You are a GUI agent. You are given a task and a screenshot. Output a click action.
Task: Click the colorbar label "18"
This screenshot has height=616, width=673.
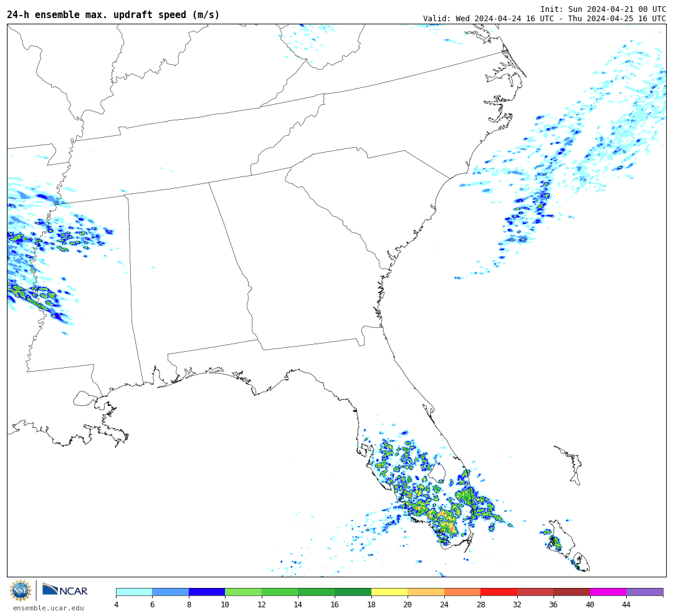click(371, 605)
